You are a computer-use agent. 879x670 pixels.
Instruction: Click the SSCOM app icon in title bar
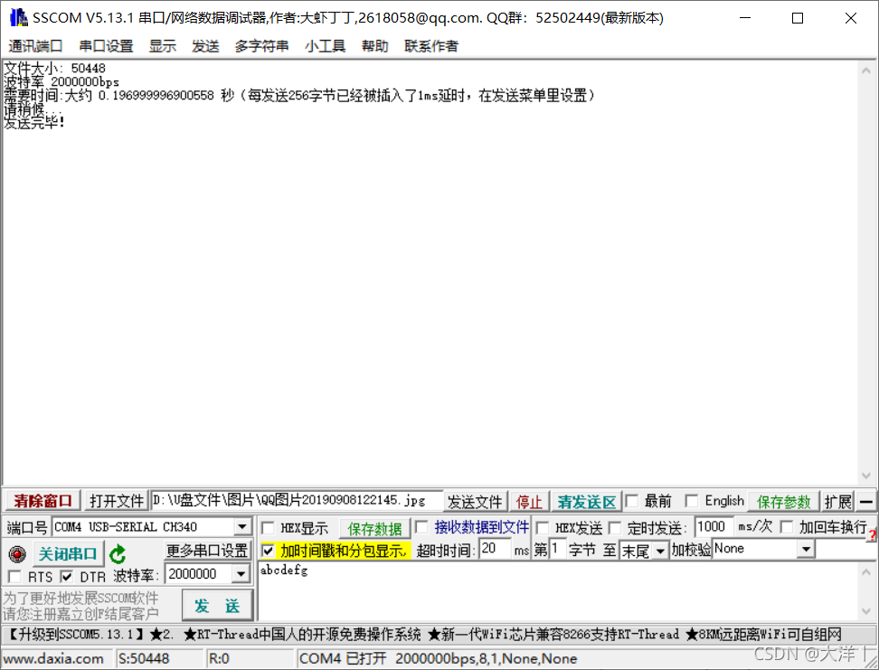pos(18,18)
